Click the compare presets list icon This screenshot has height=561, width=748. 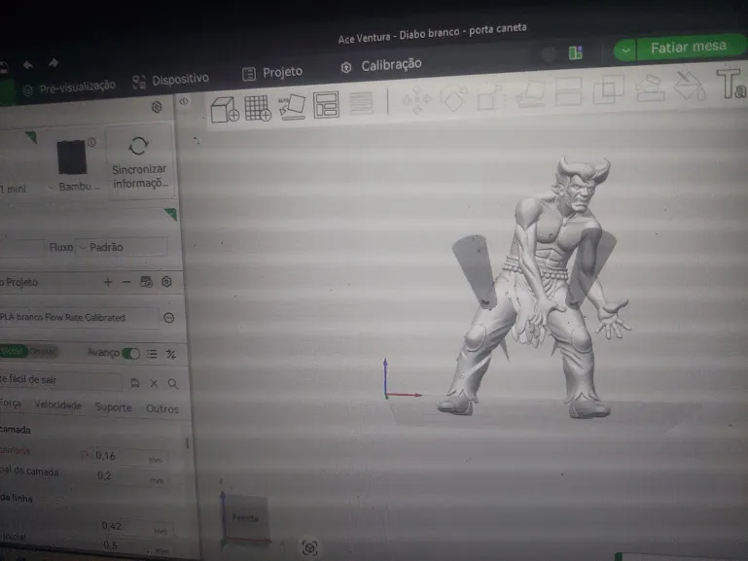(152, 354)
